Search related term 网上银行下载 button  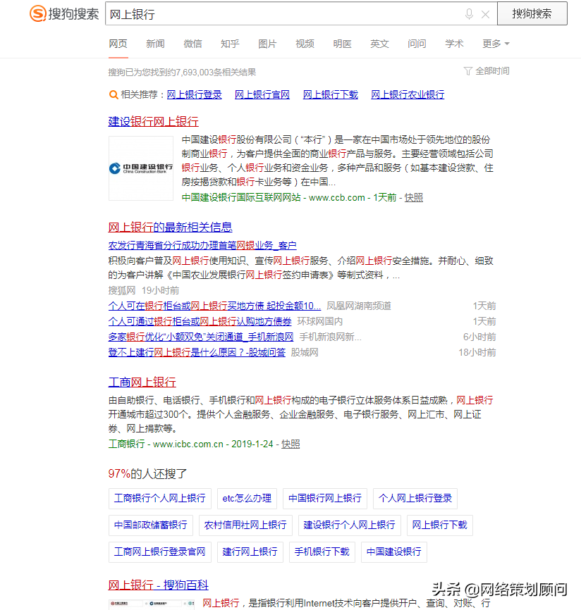(440, 525)
